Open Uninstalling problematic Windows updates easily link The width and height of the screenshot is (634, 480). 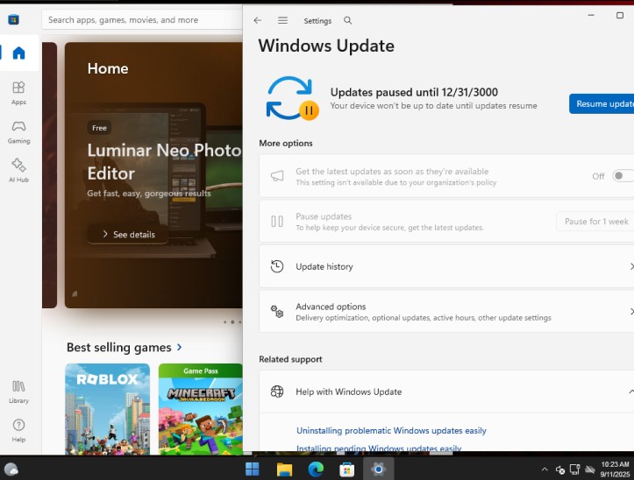[391, 431]
